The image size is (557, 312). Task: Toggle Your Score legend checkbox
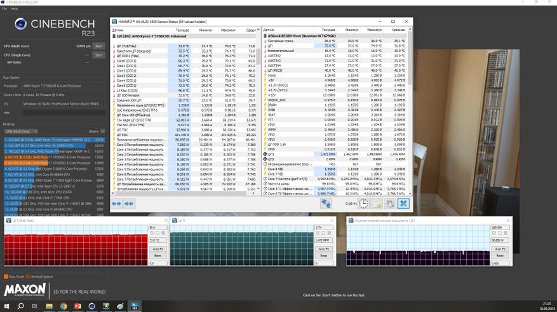[6, 276]
